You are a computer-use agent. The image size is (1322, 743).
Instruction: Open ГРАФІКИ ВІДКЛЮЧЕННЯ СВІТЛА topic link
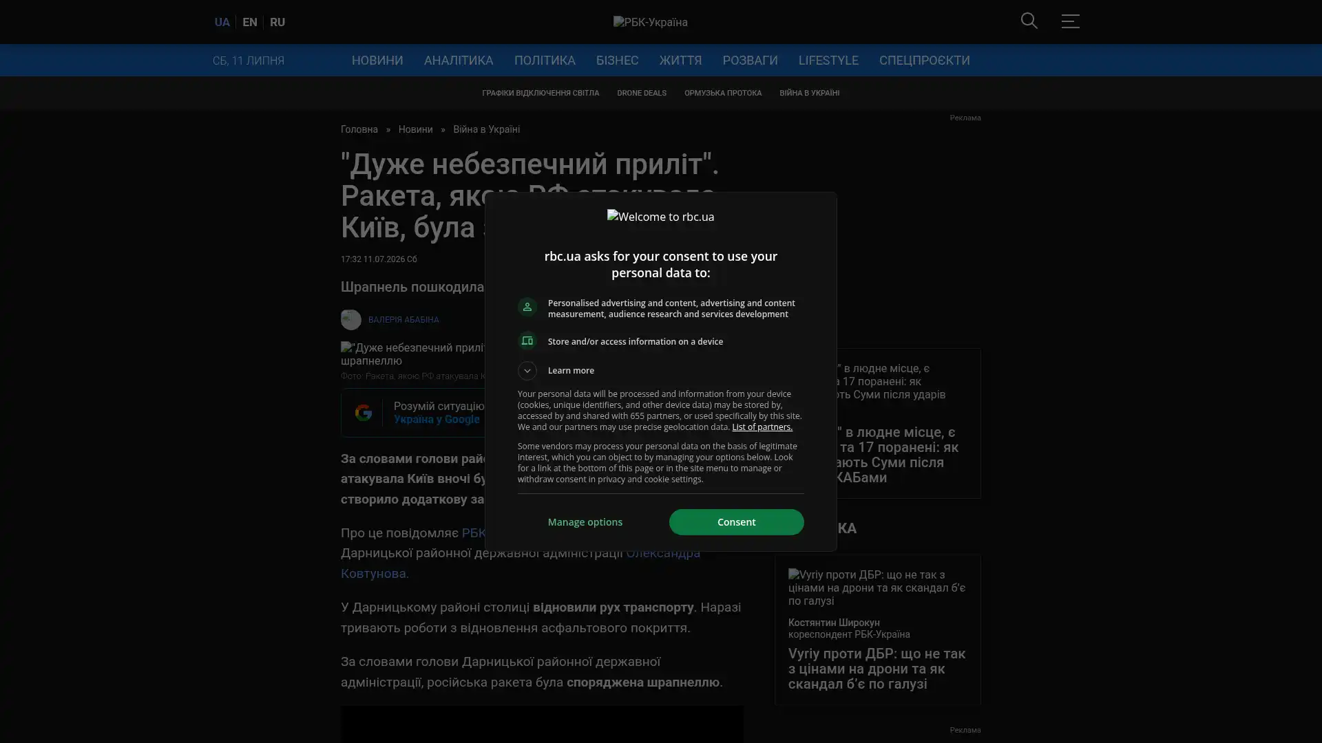tap(541, 93)
